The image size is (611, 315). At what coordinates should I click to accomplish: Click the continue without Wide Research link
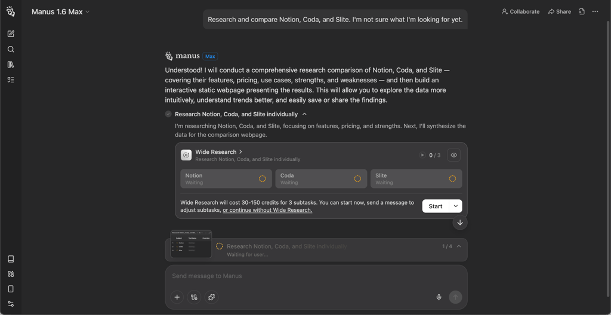(267, 210)
